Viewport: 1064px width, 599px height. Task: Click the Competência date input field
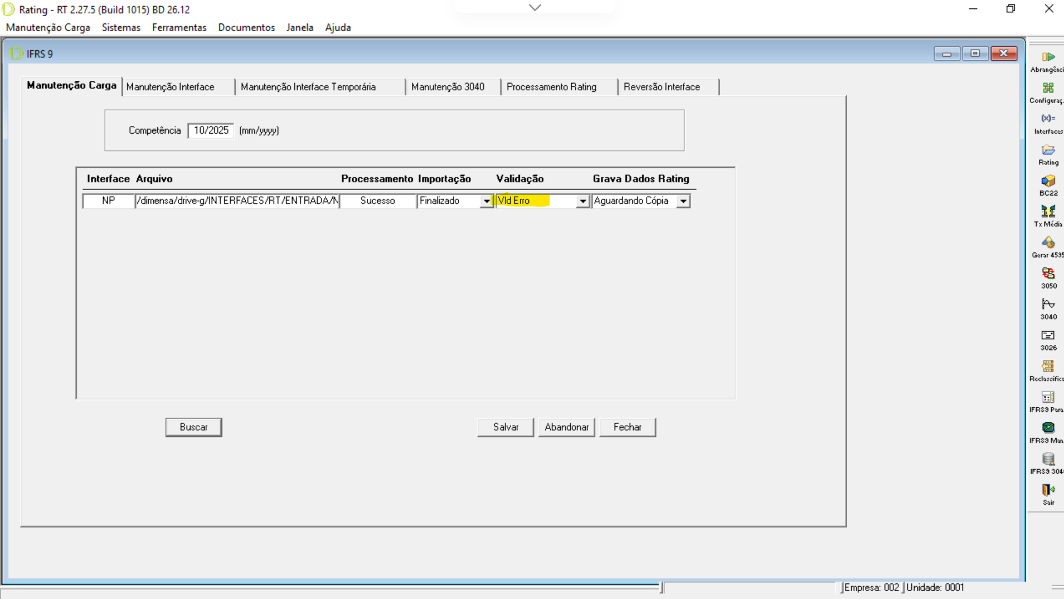211,130
